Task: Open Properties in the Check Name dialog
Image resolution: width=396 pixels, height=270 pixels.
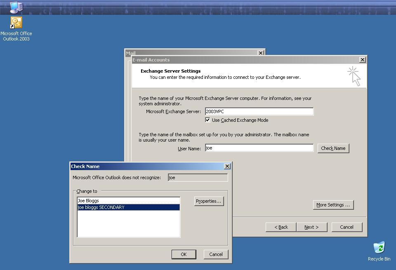Action: pyautogui.click(x=209, y=201)
